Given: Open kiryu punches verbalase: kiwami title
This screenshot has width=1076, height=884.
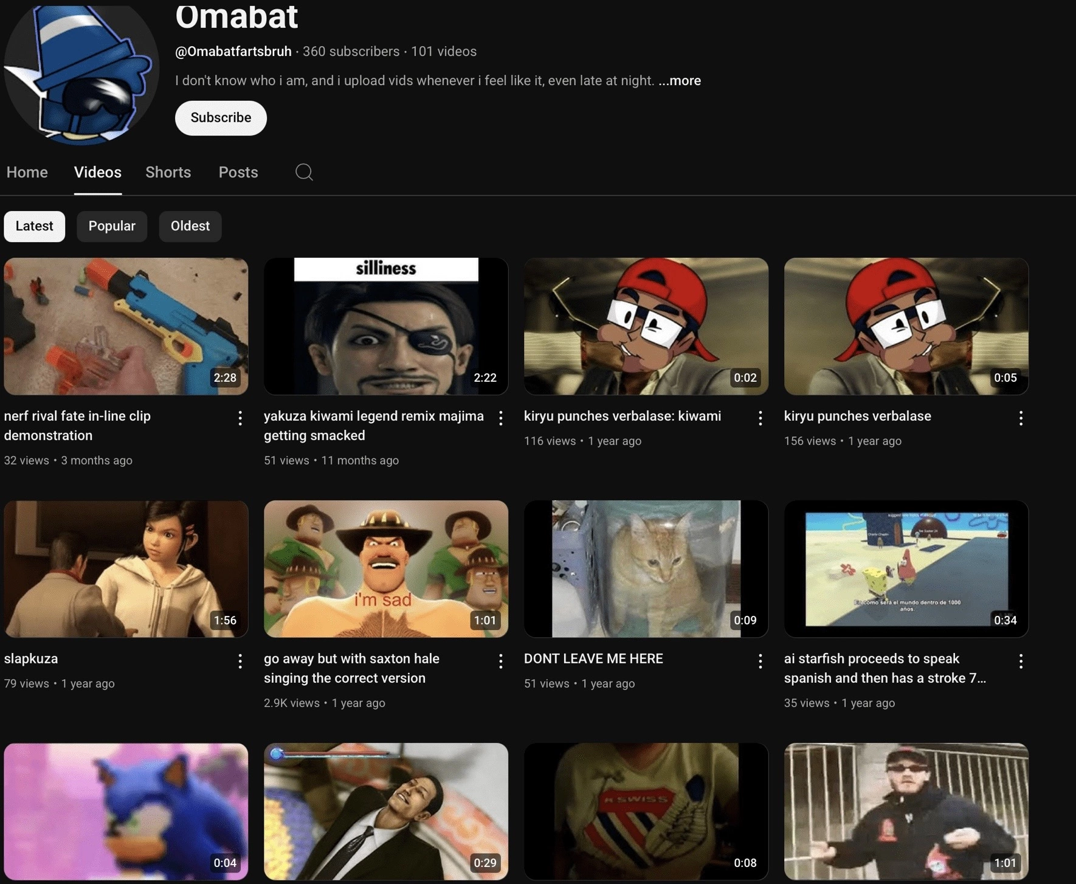Looking at the screenshot, I should click(622, 416).
